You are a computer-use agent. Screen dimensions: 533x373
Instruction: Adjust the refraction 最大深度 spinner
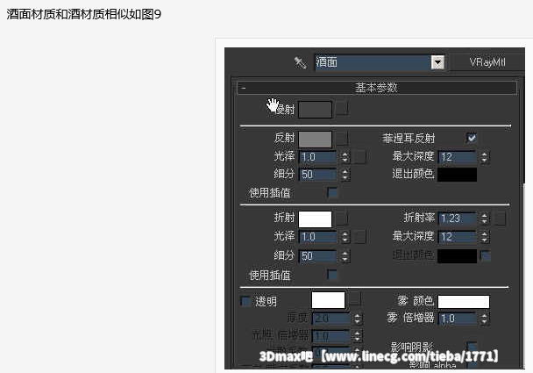point(484,237)
